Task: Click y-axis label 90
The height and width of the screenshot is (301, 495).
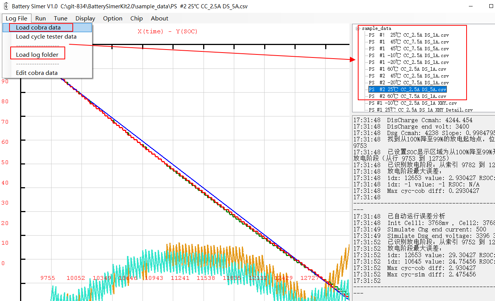Action: point(5,81)
